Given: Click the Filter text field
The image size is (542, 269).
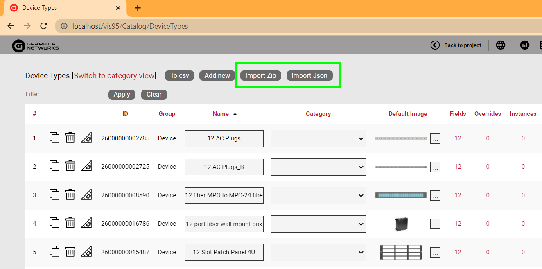Looking at the screenshot, I should point(63,94).
